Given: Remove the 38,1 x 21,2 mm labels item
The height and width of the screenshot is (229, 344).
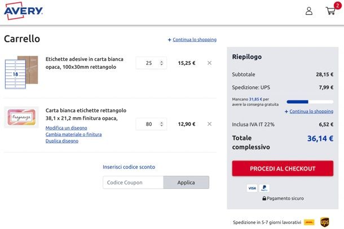Looking at the screenshot, I should 209,124.
